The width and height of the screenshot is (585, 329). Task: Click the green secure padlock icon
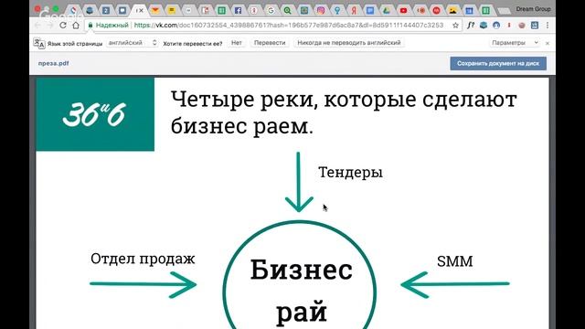click(90, 25)
